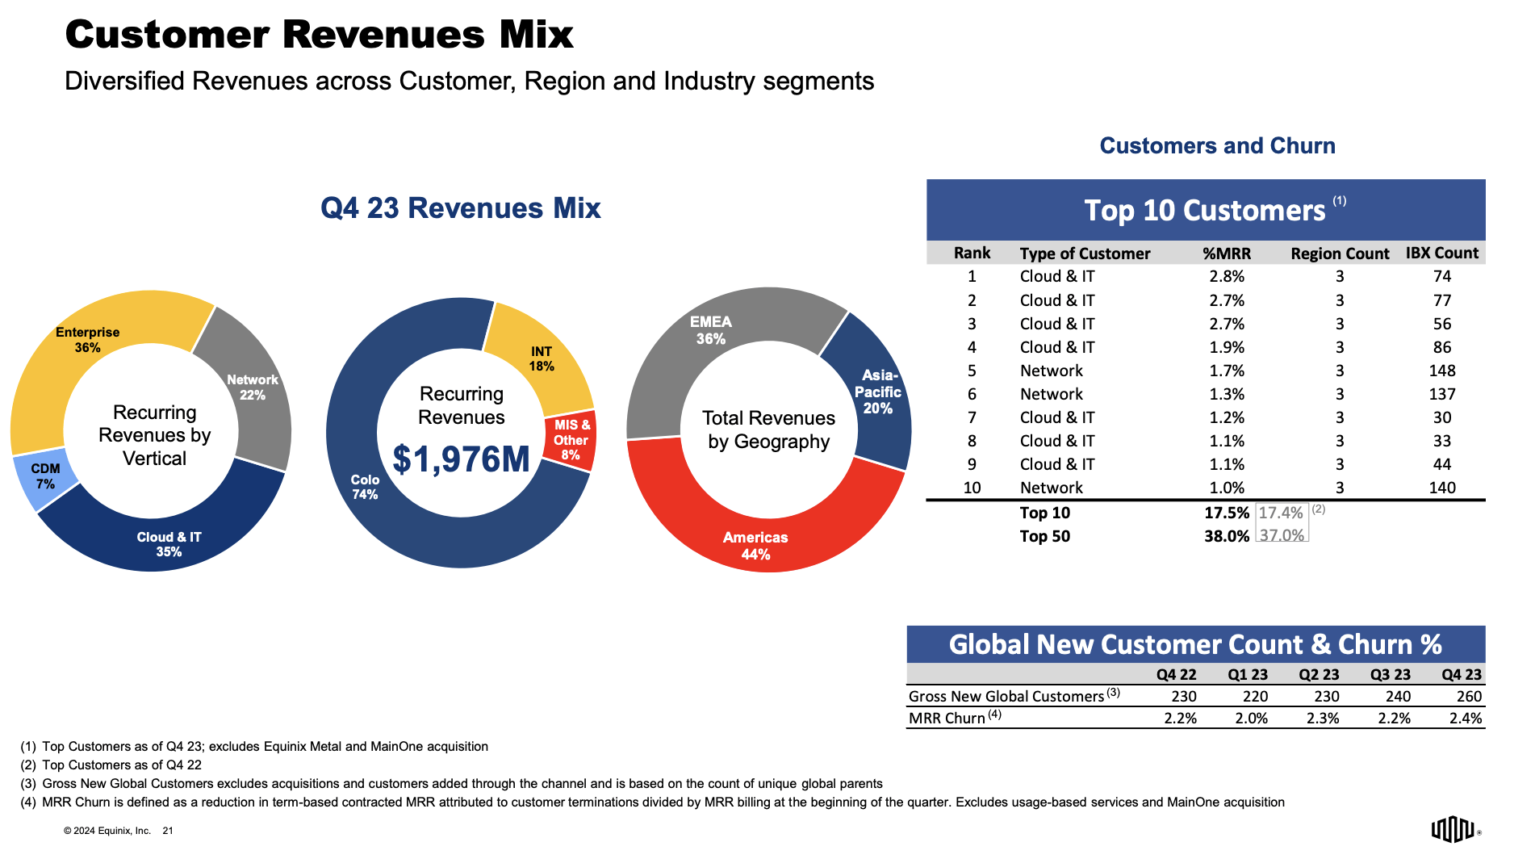The width and height of the screenshot is (1535, 859).
Task: Select the $1,976M recurring revenues figure
Action: coord(461,459)
